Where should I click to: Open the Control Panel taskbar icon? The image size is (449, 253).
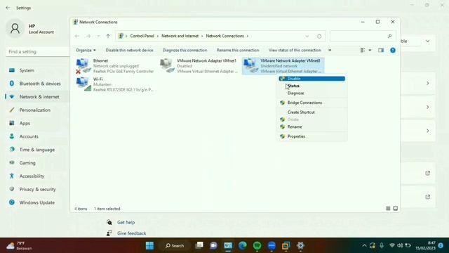[228, 245]
